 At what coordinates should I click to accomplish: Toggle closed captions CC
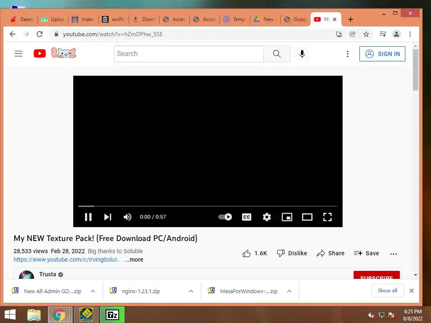[247, 217]
